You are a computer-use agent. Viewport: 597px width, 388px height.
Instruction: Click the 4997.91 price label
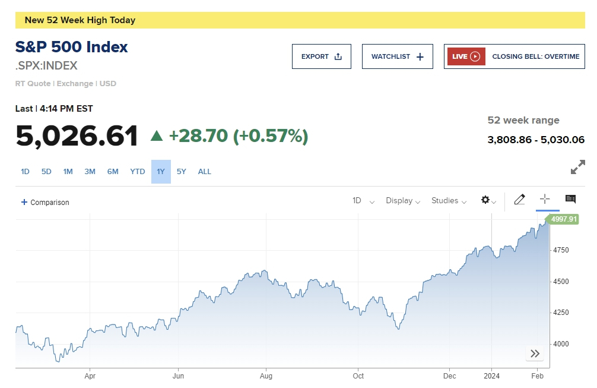click(x=563, y=219)
